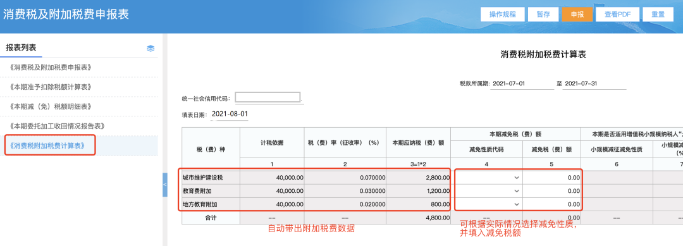Click the 合计 row label

point(211,218)
